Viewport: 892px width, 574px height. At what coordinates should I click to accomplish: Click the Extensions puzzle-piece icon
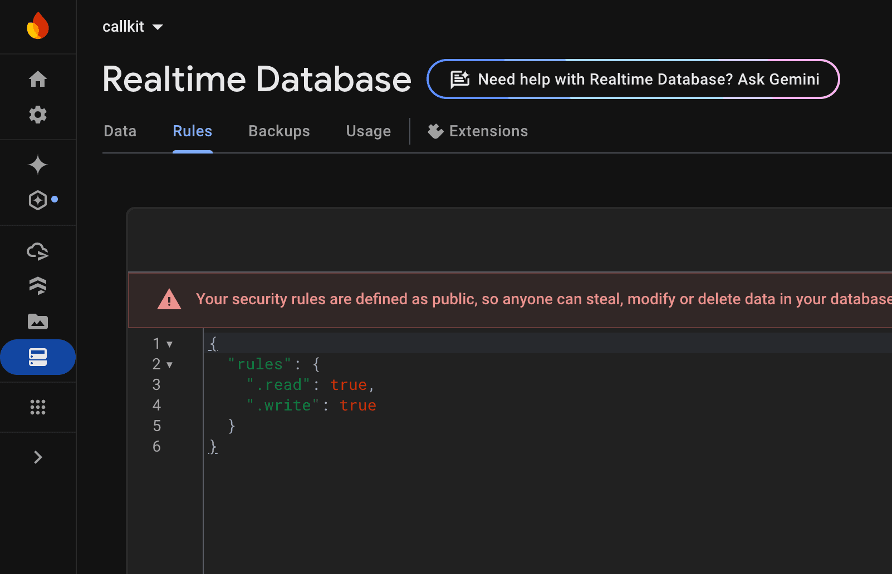tap(435, 131)
